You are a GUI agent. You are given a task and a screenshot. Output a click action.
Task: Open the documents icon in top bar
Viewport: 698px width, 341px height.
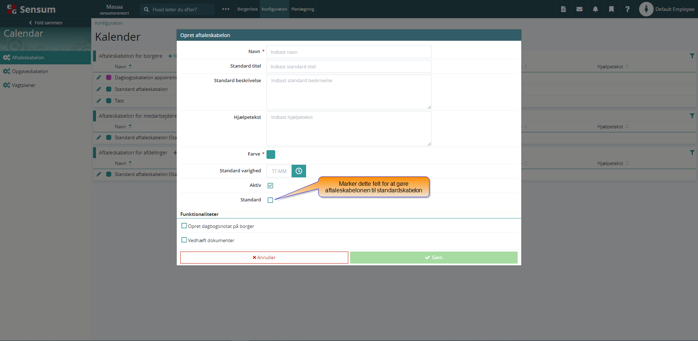click(563, 9)
